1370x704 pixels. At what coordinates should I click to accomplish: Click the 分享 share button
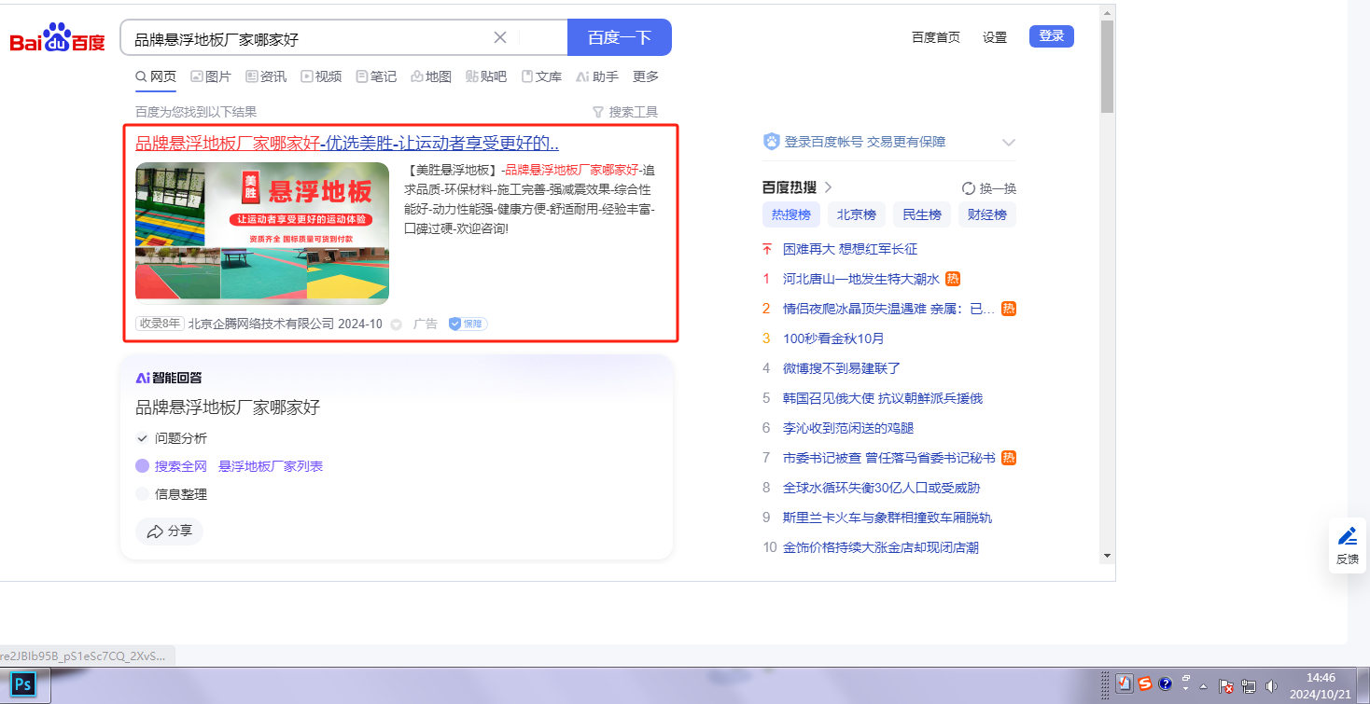pos(169,531)
